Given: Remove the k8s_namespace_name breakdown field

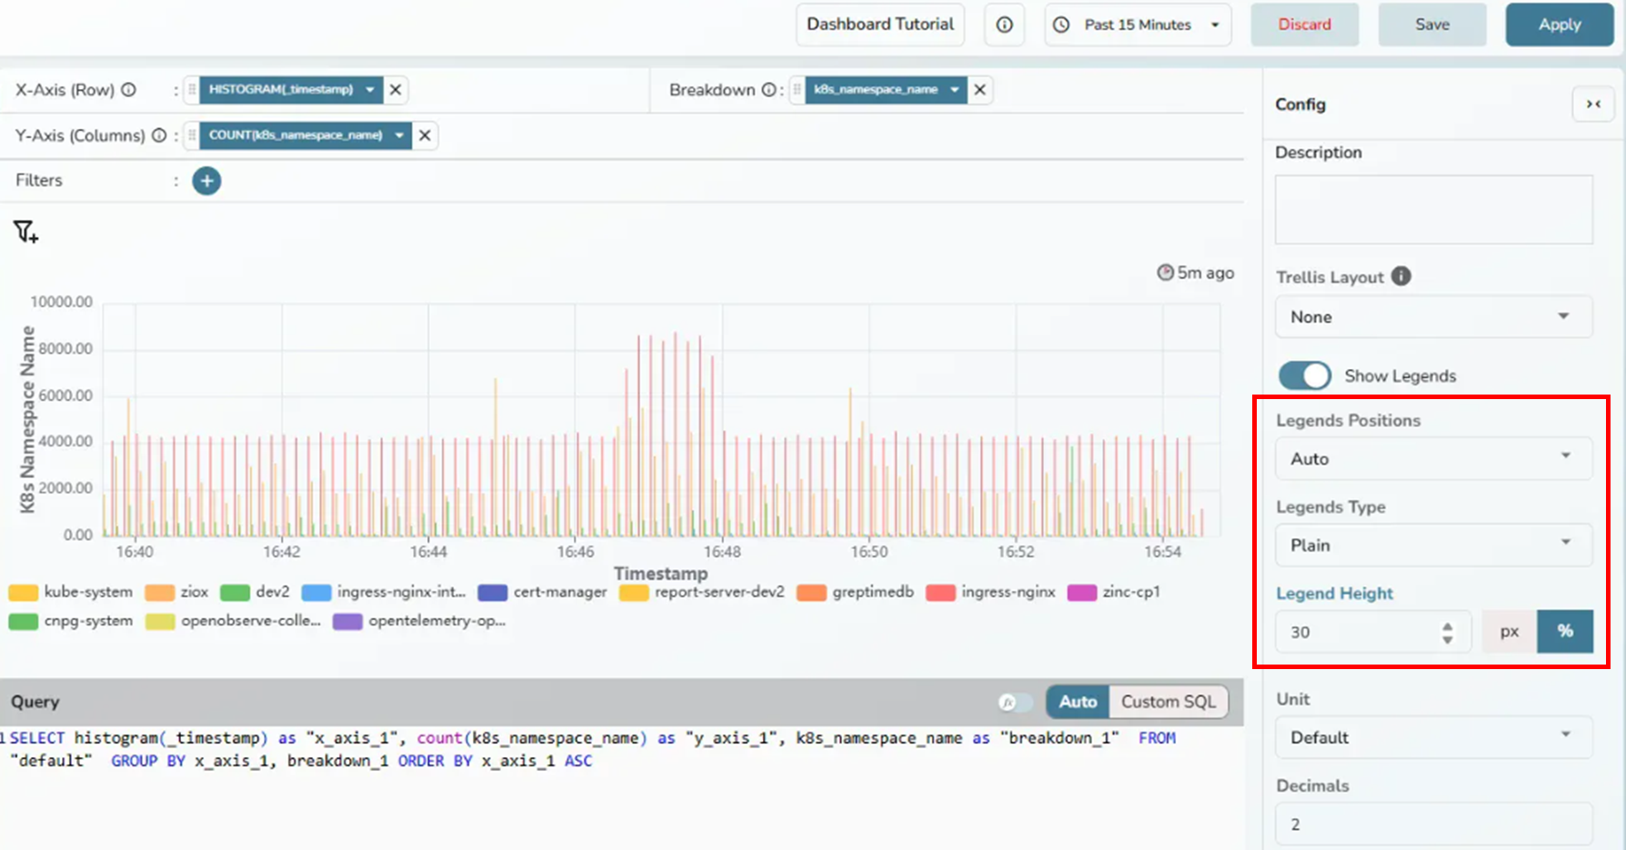Looking at the screenshot, I should (x=979, y=89).
